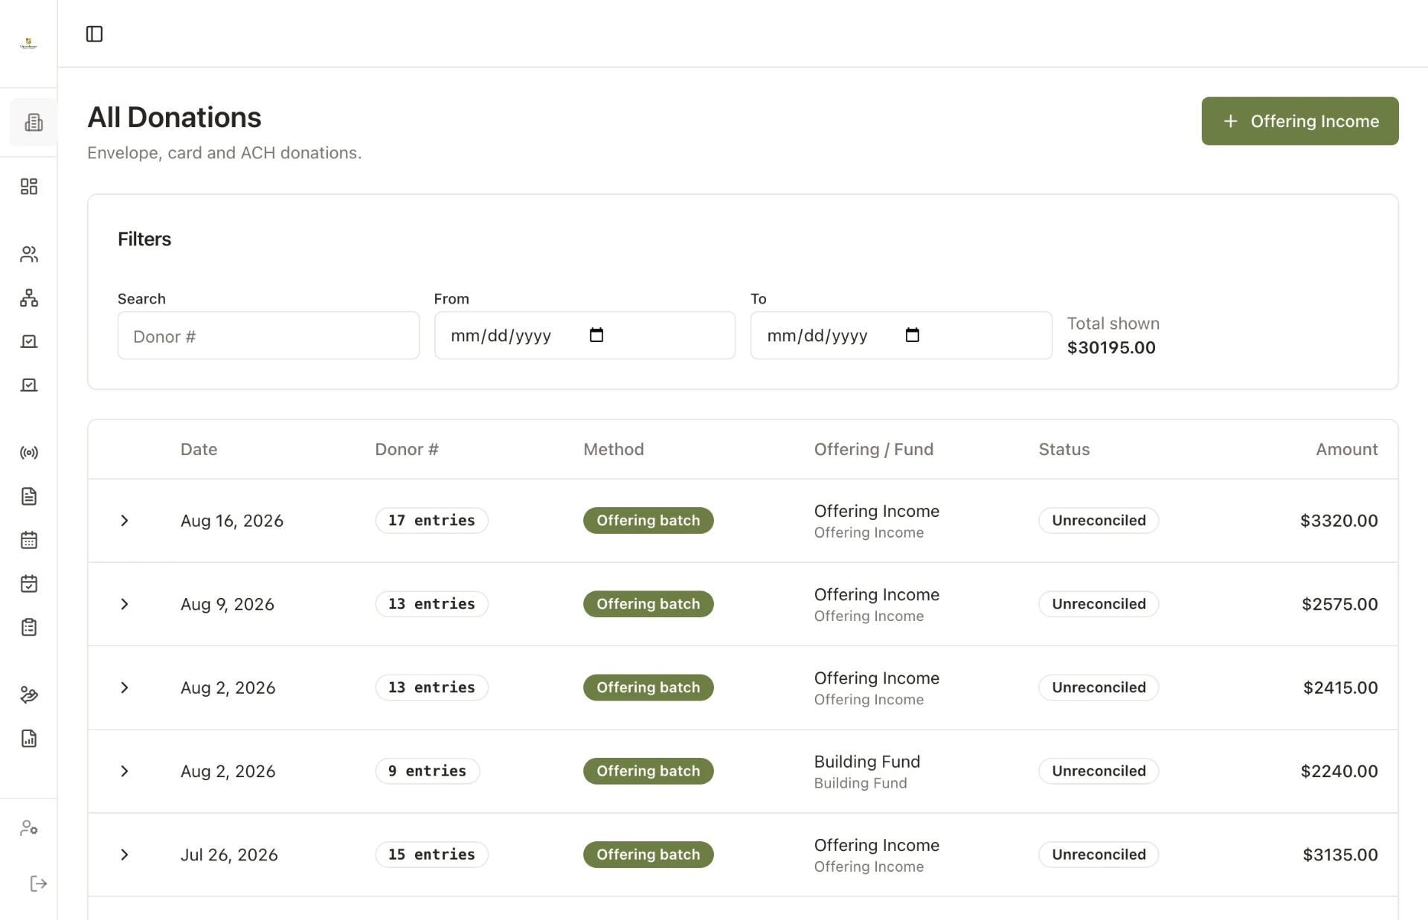Open the To date calendar picker
The image size is (1428, 920).
913,335
